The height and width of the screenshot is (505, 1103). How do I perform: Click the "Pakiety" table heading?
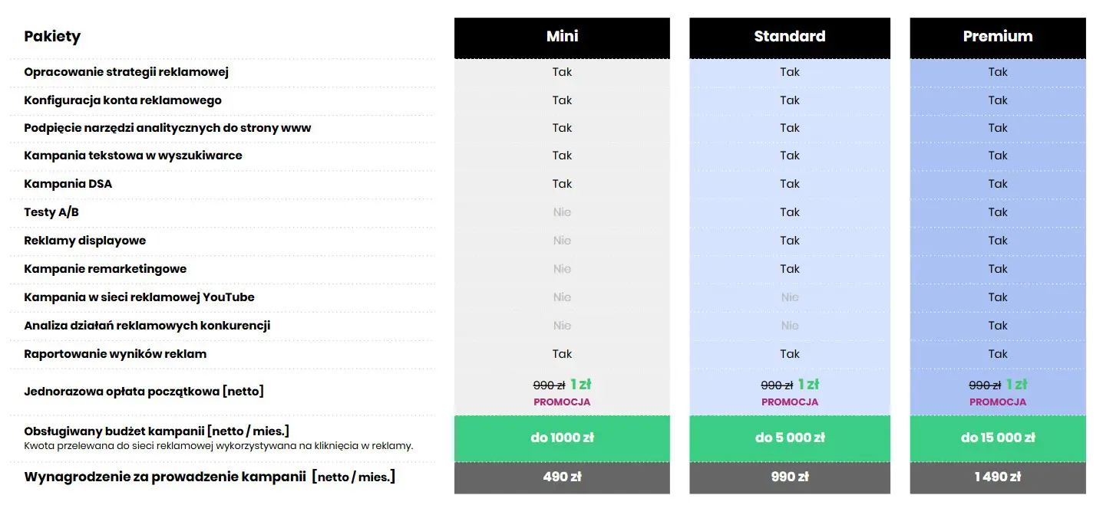[52, 37]
